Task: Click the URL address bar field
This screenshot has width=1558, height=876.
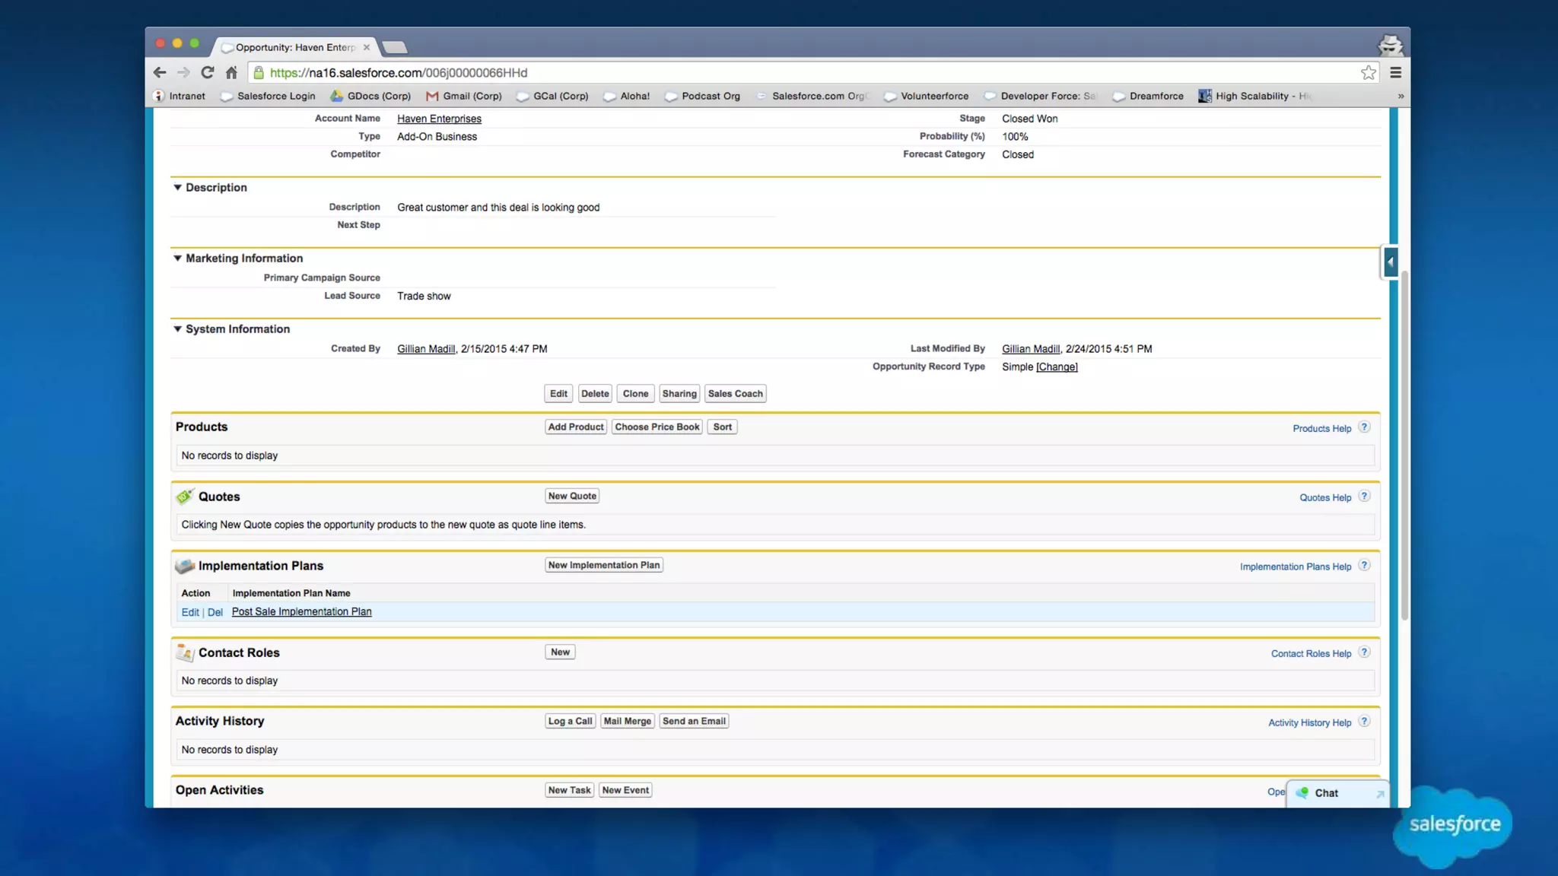Action: point(761,72)
